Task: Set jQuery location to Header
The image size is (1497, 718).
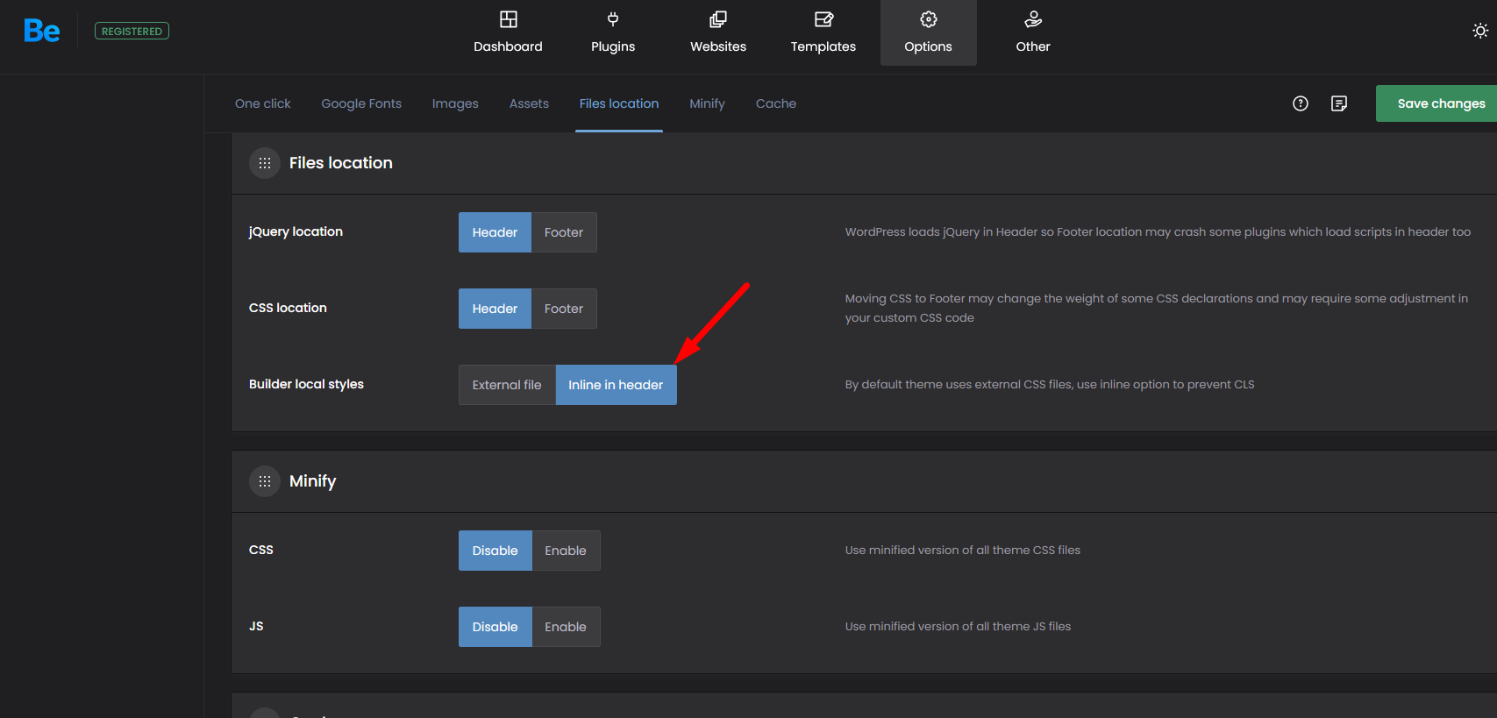Action: (495, 232)
